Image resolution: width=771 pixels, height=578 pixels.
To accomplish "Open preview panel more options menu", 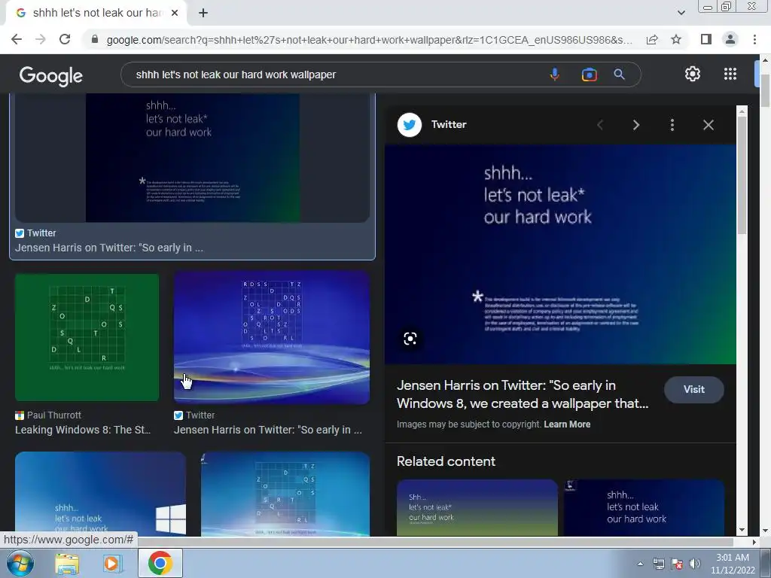I will pos(672,125).
